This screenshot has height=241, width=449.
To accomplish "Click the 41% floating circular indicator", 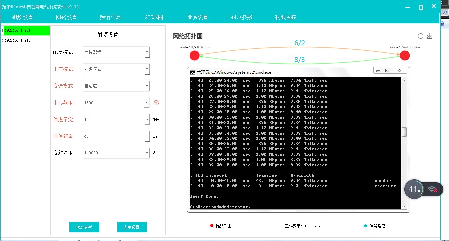I will [x=414, y=189].
